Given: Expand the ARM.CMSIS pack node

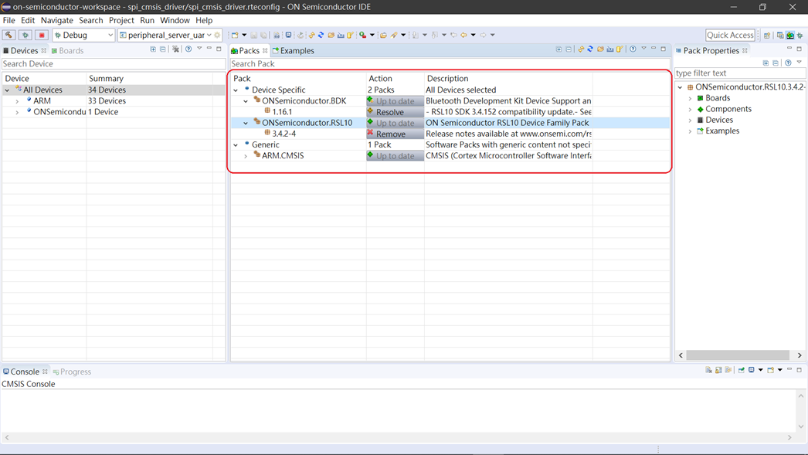Looking at the screenshot, I should point(246,156).
